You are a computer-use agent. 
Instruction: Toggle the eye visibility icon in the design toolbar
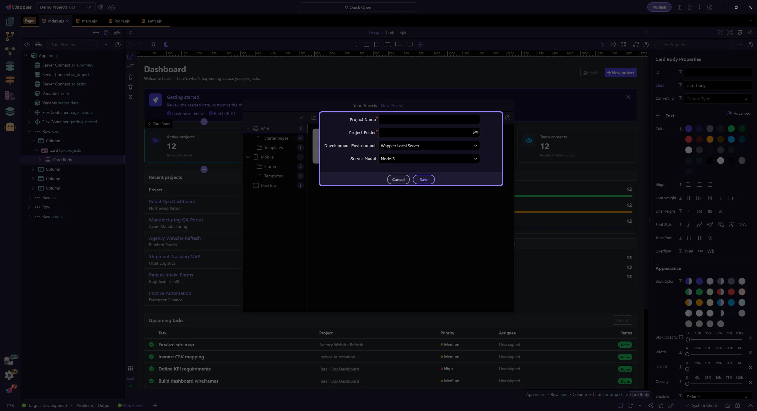130,97
